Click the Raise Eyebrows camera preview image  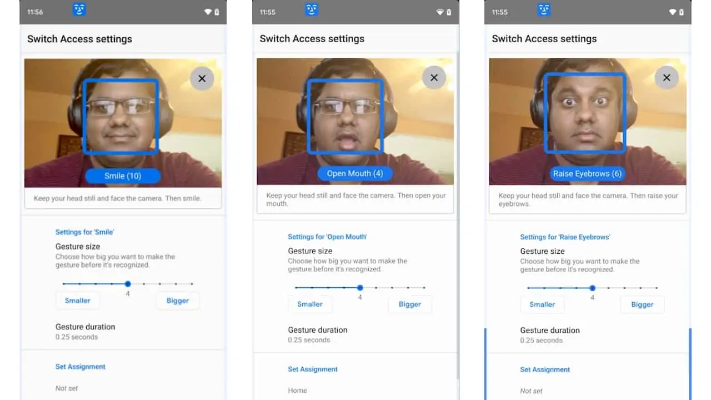tap(587, 122)
